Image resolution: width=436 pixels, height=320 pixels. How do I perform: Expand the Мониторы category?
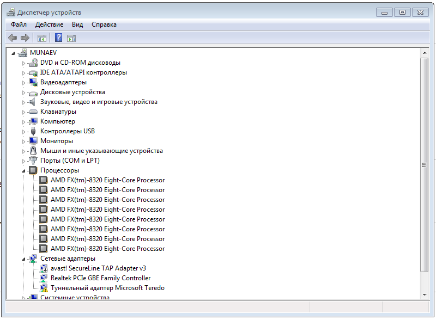coord(23,141)
